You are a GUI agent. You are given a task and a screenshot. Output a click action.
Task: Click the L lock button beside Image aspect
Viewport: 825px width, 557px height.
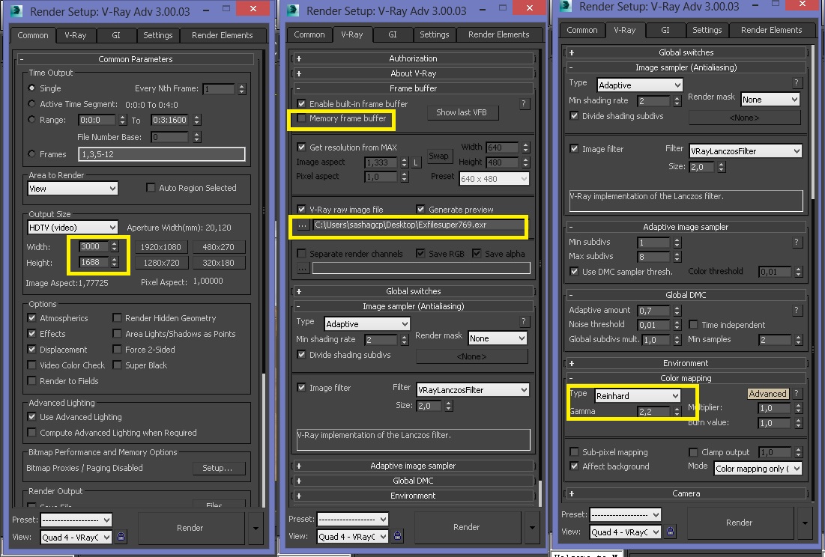pyautogui.click(x=416, y=162)
